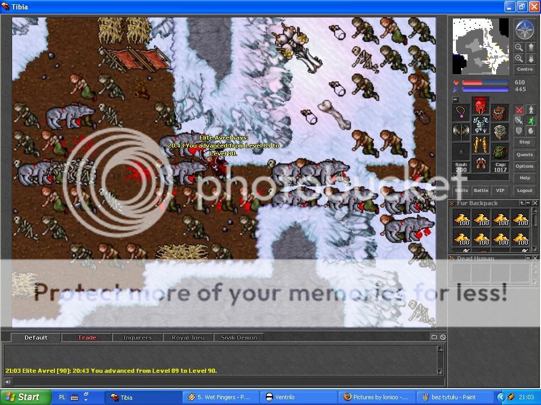541x405 pixels.
Task: Click the minimap compass rose
Action: [x=525, y=30]
